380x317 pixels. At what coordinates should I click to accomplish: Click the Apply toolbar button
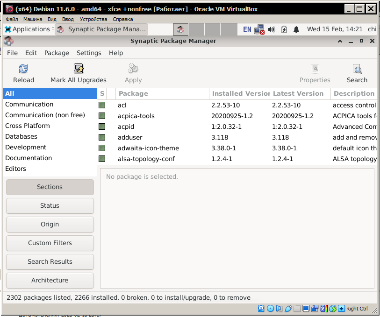pos(133,74)
